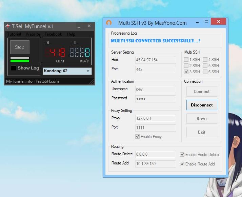
Task: Click the DL speed display
Action: (x=55, y=53)
